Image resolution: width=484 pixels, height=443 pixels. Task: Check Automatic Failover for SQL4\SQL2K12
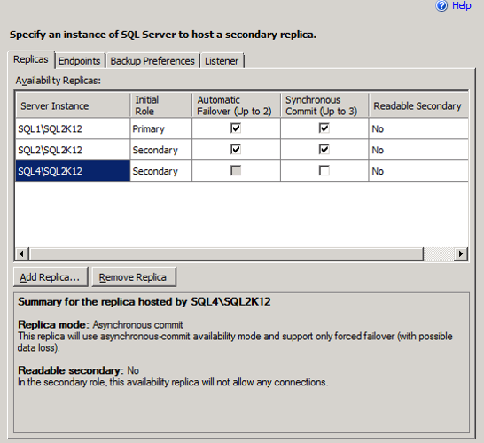(236, 171)
